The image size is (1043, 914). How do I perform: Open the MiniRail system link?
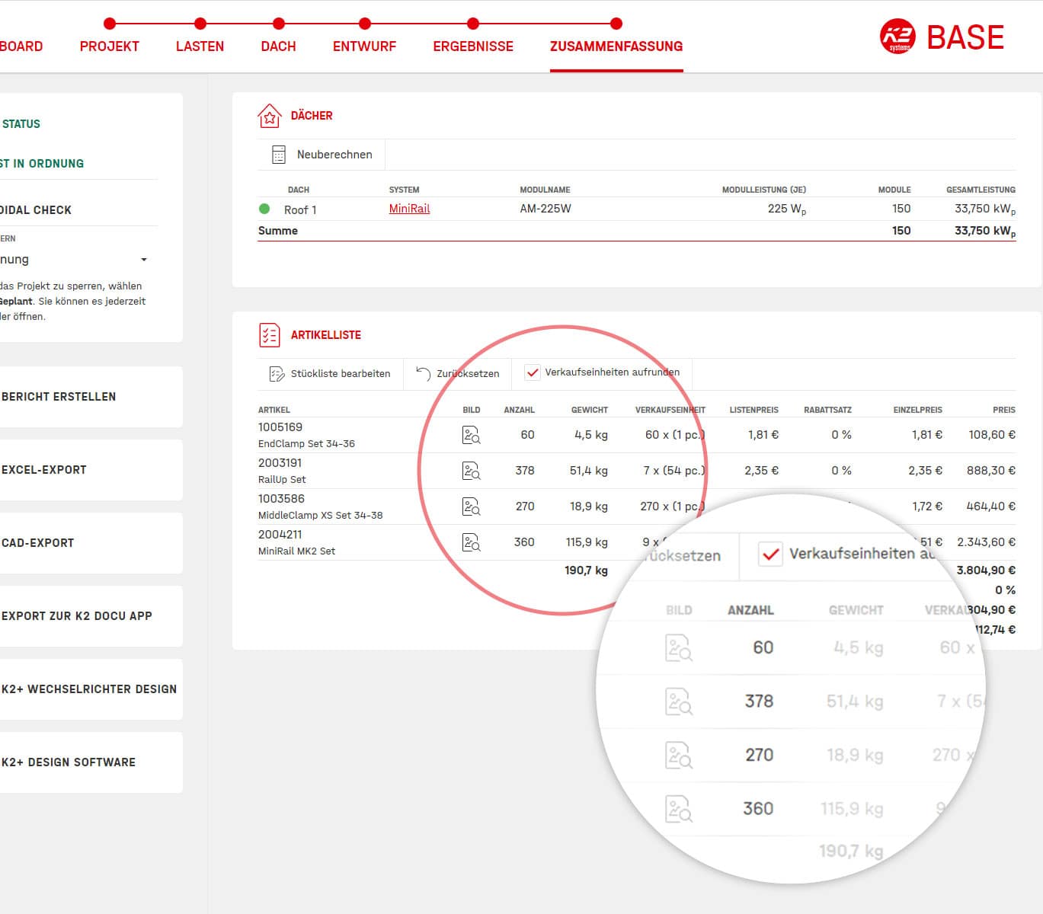click(x=409, y=209)
